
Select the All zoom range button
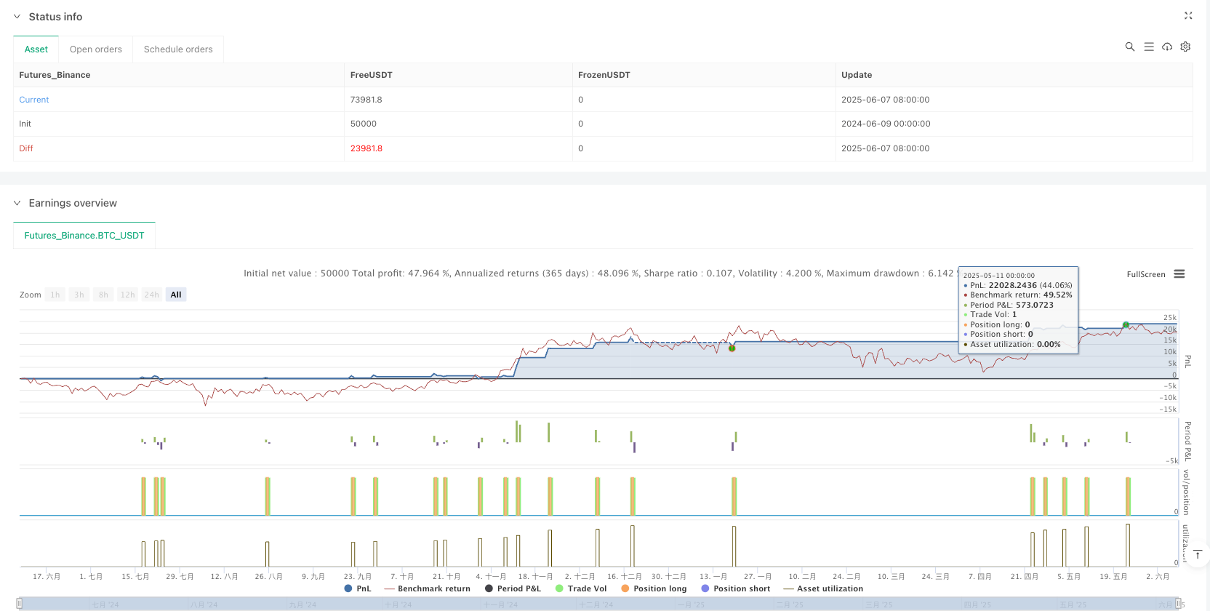[x=176, y=295]
